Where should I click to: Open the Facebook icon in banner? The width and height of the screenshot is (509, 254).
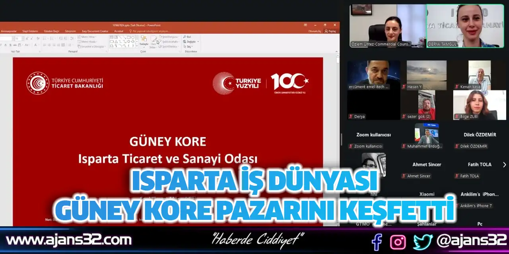coord(377,242)
